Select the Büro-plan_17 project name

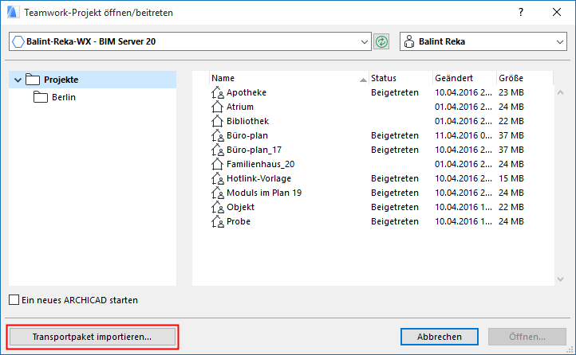(254, 150)
